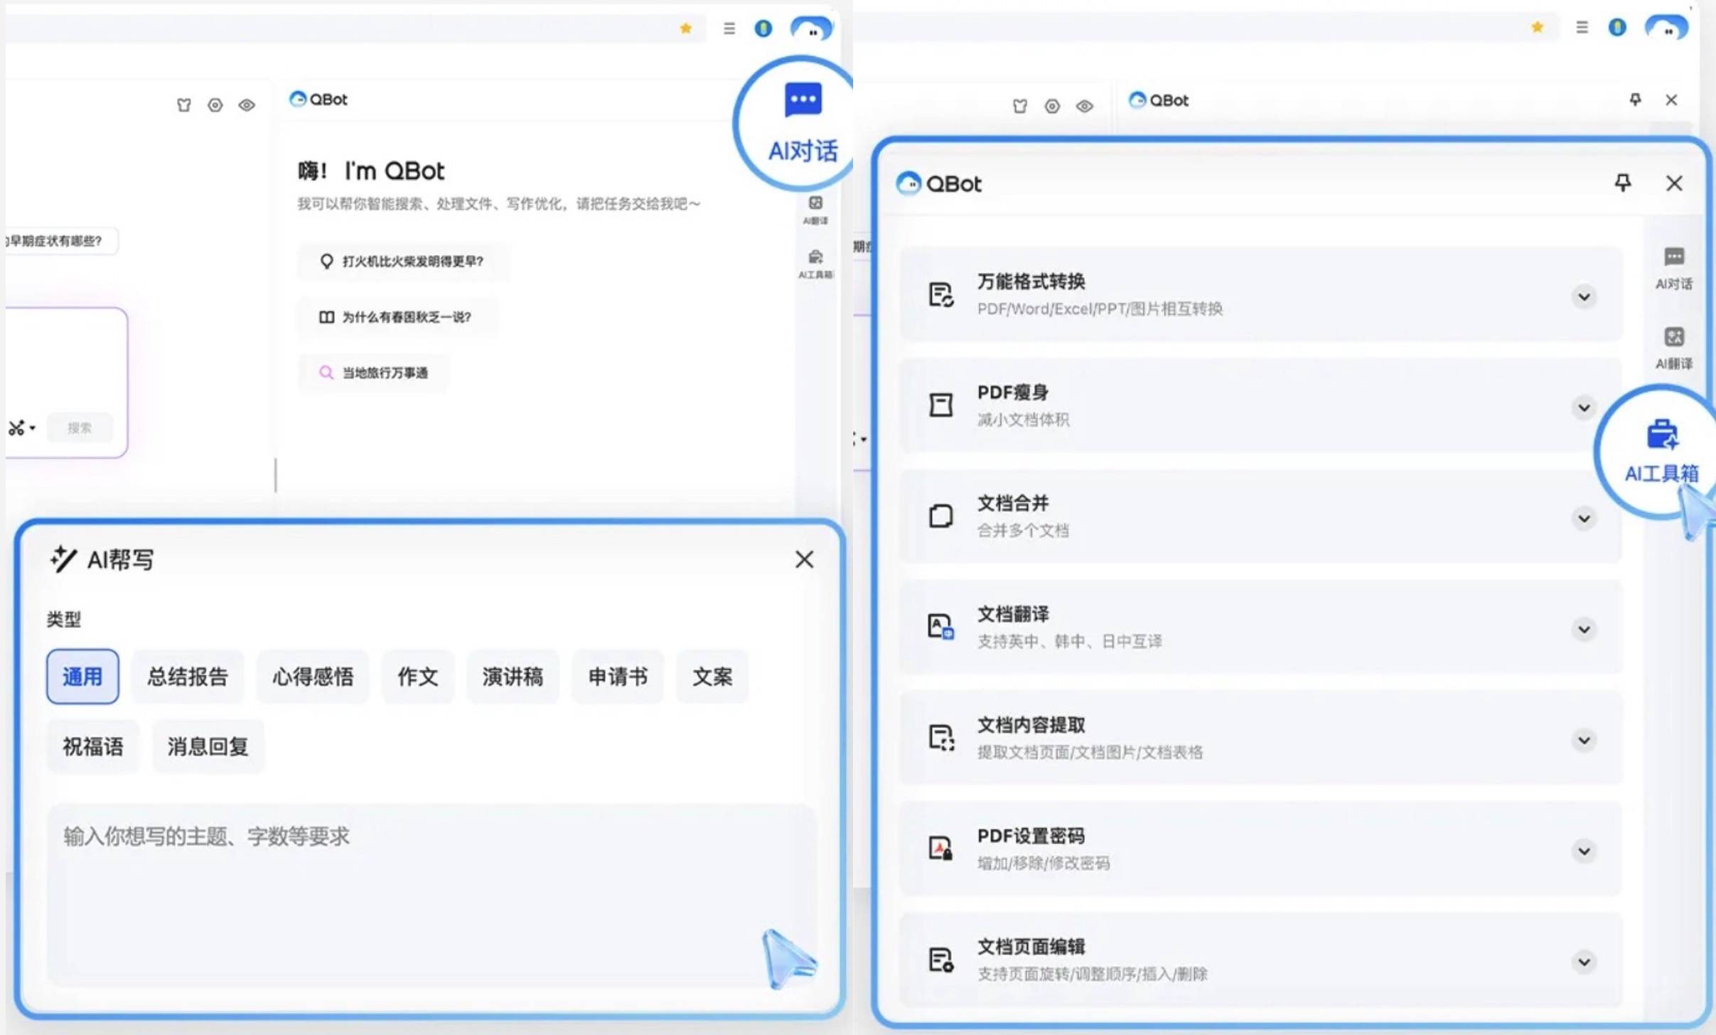Focus the 输入你想写的主题 text area
This screenshot has height=1035, width=1716.
coord(431,894)
